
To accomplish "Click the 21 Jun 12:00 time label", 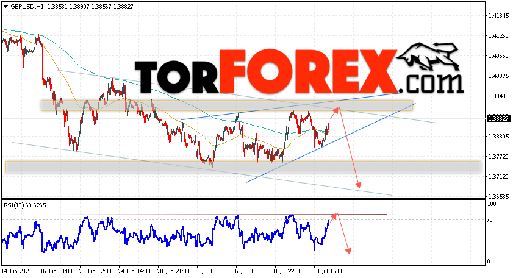I will click(95, 271).
